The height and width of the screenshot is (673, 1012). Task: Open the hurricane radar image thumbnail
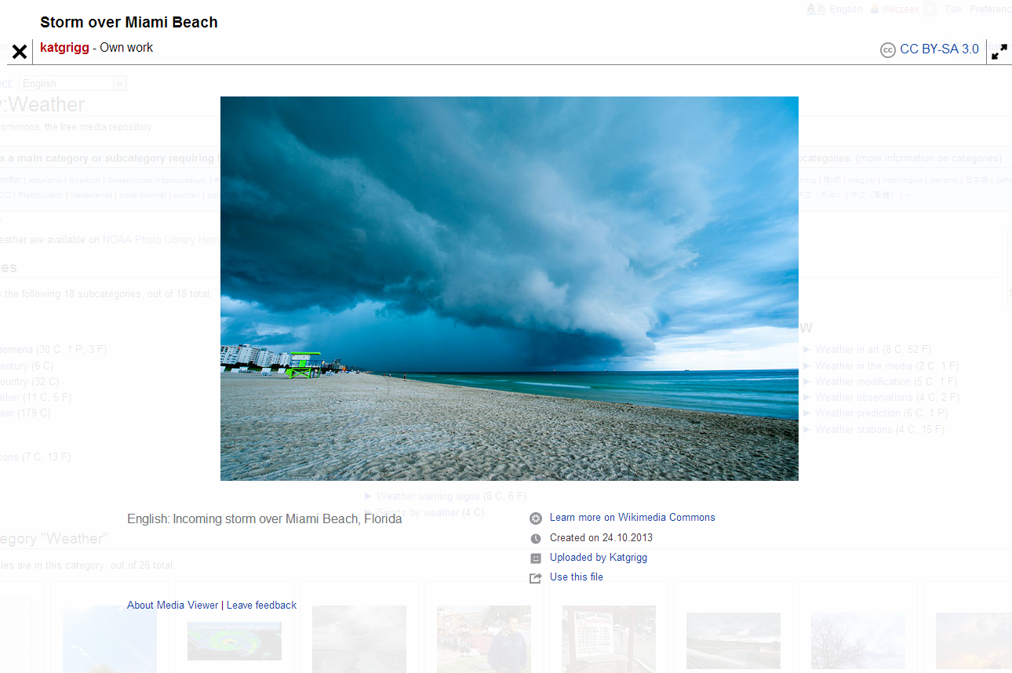point(234,641)
